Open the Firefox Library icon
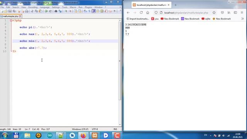The width and height of the screenshot is (247, 139). (x=229, y=13)
